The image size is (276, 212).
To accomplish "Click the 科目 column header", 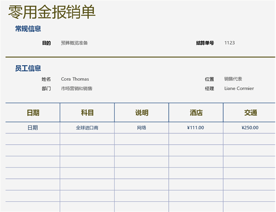I will [87, 113].
